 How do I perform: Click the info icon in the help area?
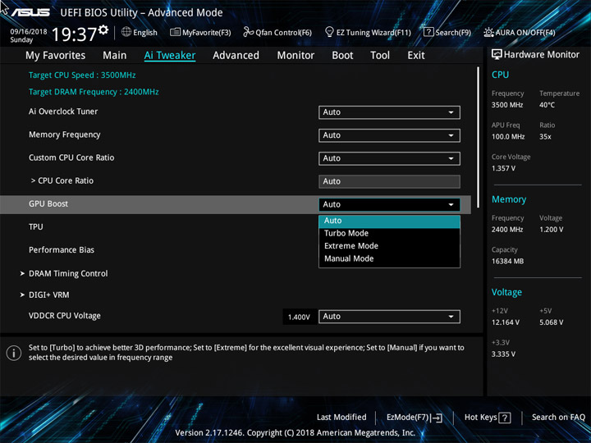coord(14,353)
